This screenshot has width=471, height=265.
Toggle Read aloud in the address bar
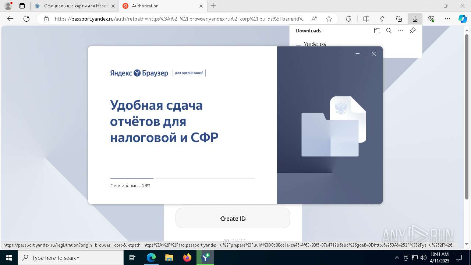point(314,19)
